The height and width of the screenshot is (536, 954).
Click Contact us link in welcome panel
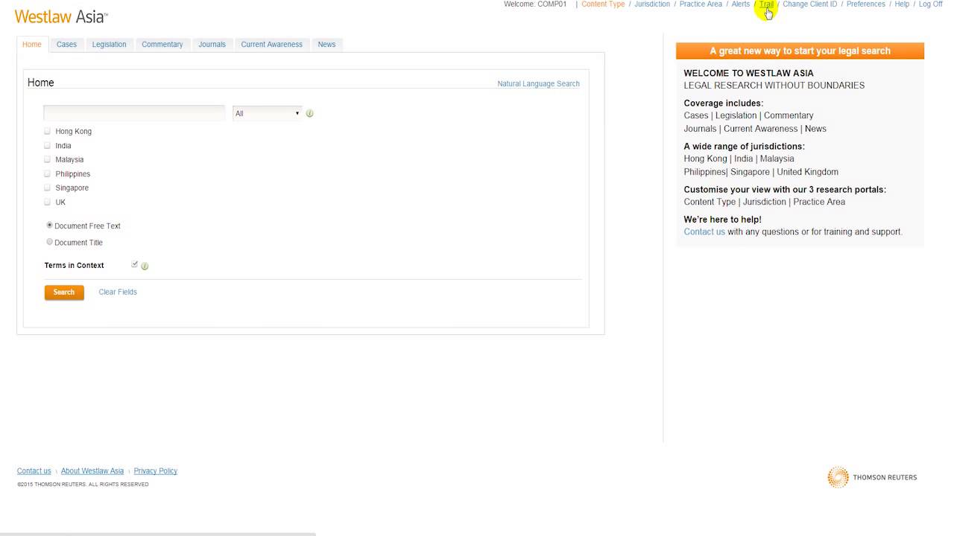(x=704, y=232)
